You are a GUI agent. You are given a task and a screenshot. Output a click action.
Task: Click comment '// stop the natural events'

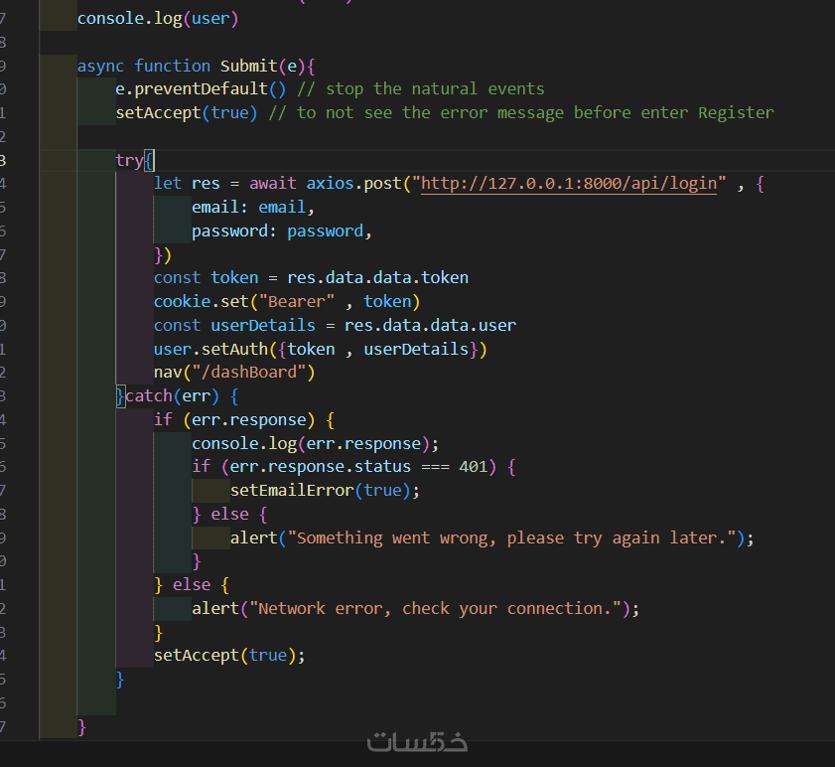421,89
